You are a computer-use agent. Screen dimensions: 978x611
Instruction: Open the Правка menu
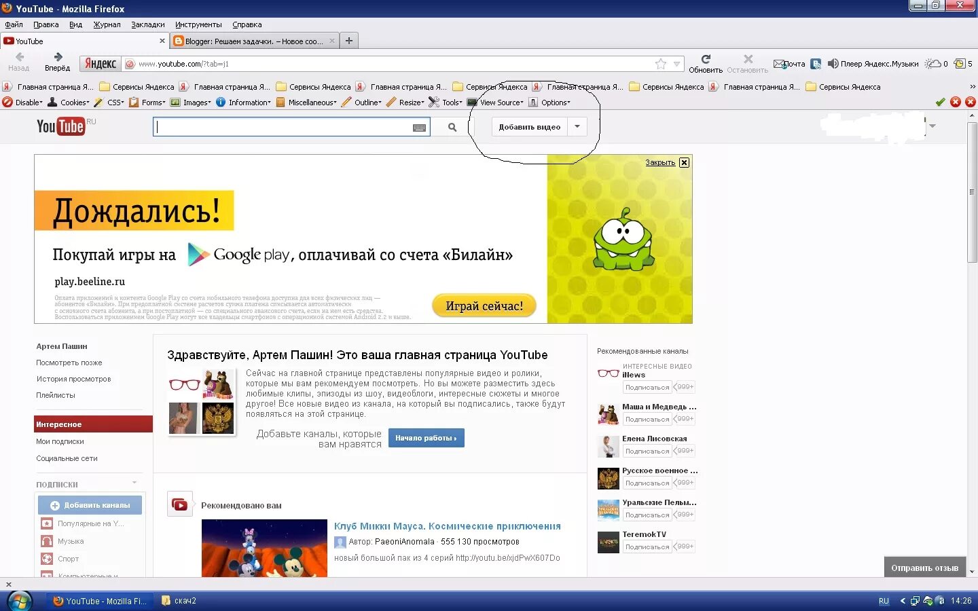click(x=46, y=24)
